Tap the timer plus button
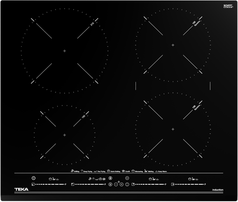This screenshot has height=202, width=238. pyautogui.click(x=121, y=184)
